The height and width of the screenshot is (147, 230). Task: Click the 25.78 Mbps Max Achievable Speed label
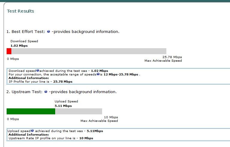click(163, 59)
